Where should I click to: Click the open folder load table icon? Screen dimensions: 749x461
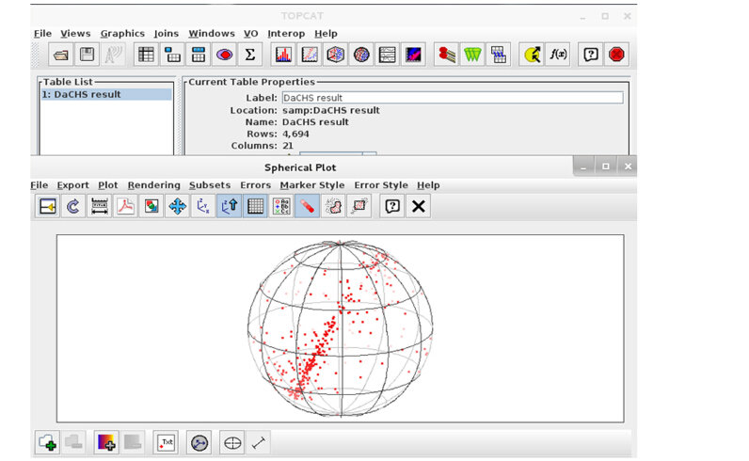point(61,56)
